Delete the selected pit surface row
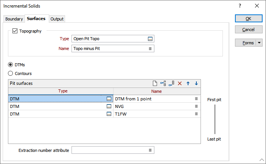This screenshot has width=266, height=164. 180,83
